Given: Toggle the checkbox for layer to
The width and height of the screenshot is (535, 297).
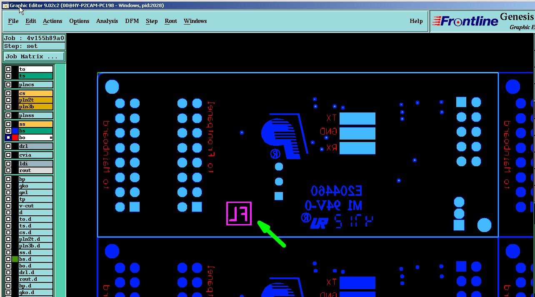Looking at the screenshot, I should point(8,69).
